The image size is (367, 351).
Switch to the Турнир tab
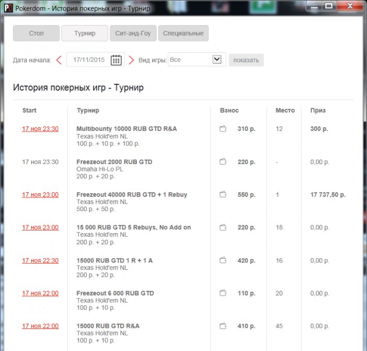(x=85, y=33)
